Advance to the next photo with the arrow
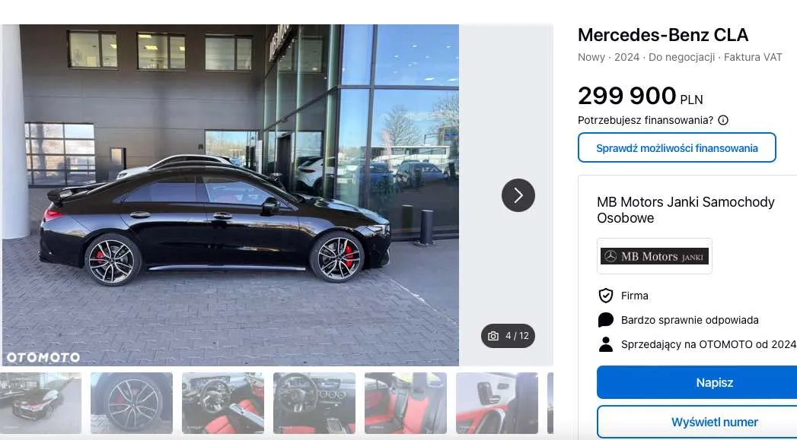This screenshot has height=440, width=797. [x=518, y=195]
